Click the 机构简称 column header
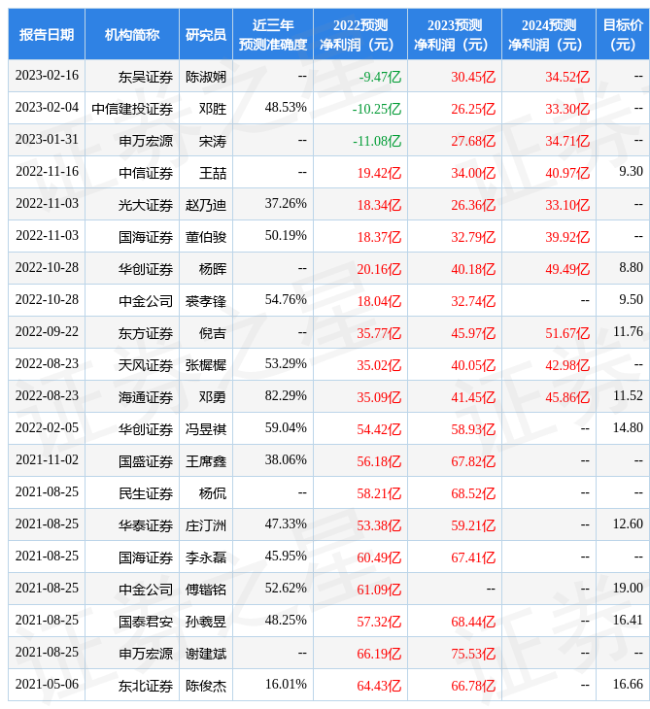 tap(132, 35)
